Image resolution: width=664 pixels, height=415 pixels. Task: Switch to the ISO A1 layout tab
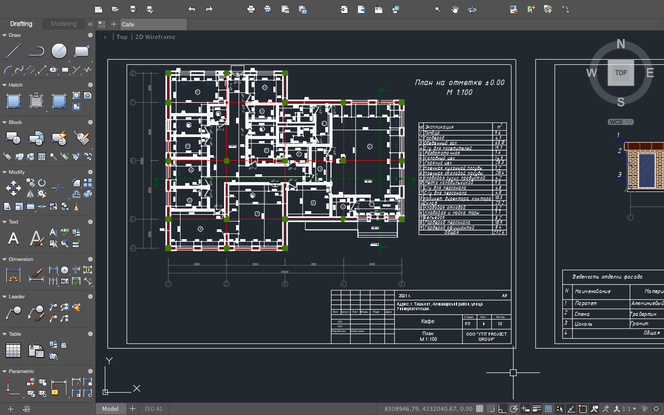(153, 409)
